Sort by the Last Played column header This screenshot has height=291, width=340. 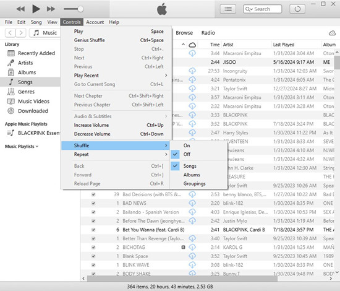(x=283, y=45)
